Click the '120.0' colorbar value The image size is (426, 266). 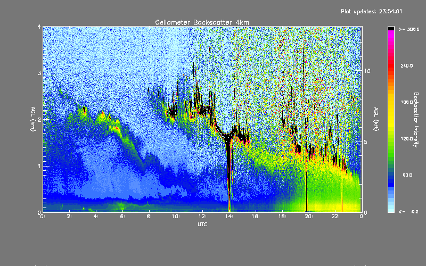click(406, 138)
